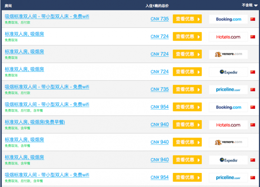Click 查看优惠 button for venere.com CN¥ 724
The image size is (260, 187).
[x=187, y=54]
